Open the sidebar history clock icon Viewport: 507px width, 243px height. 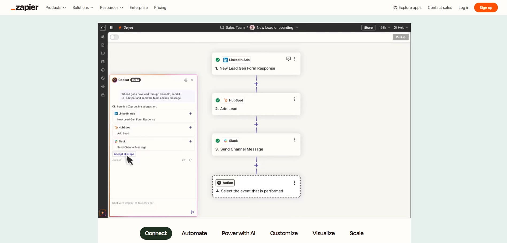[103, 70]
